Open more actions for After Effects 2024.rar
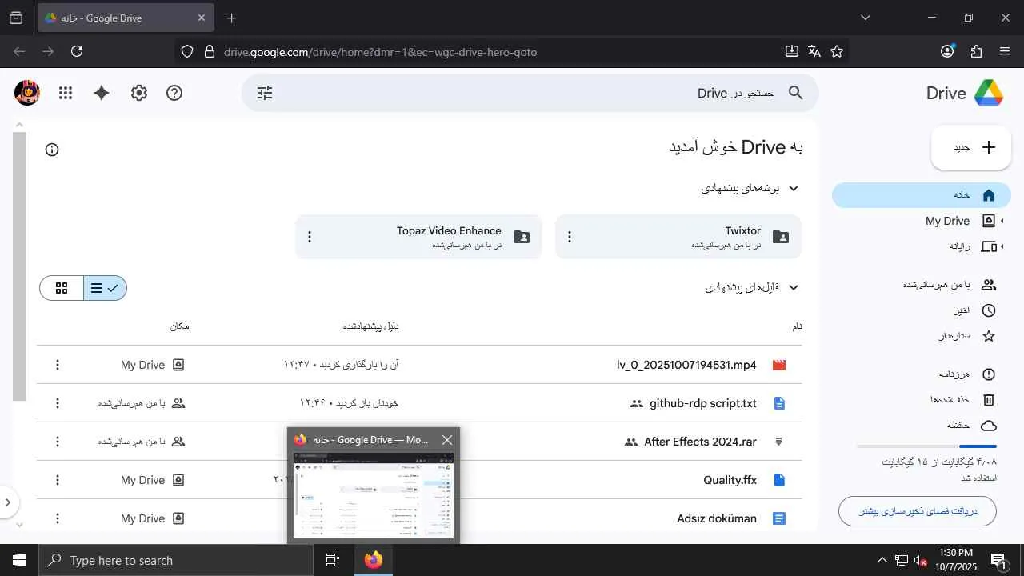1024x576 pixels. pos(57,442)
